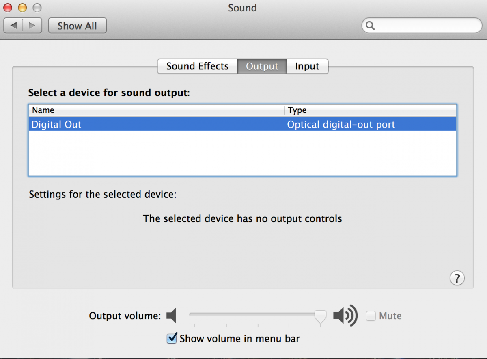This screenshot has width=487, height=359.
Task: Click the forward navigation arrow
Action: [32, 26]
